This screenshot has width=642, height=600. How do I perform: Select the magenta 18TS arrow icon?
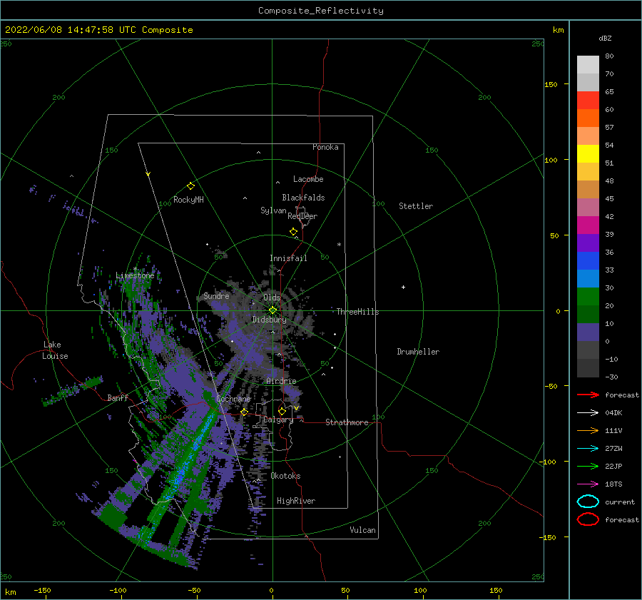pos(588,484)
